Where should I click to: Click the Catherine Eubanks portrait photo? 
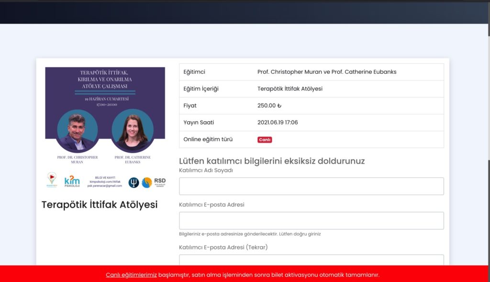pyautogui.click(x=133, y=131)
